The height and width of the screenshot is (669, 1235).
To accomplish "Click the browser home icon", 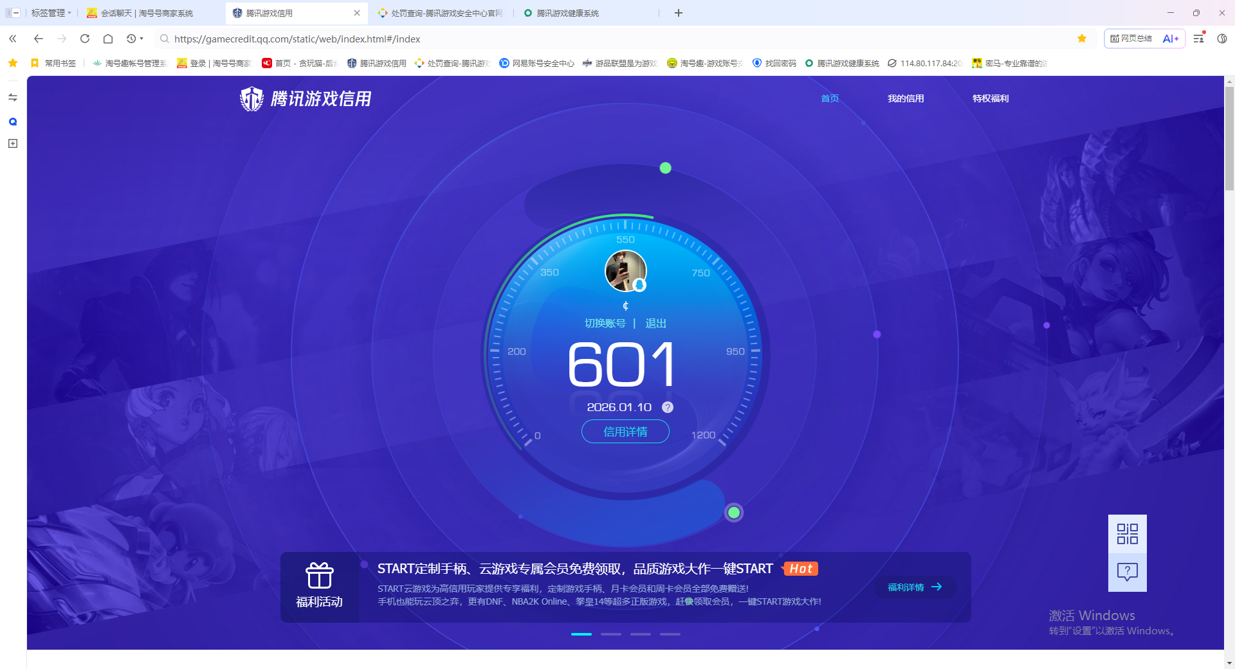I will tap(108, 39).
